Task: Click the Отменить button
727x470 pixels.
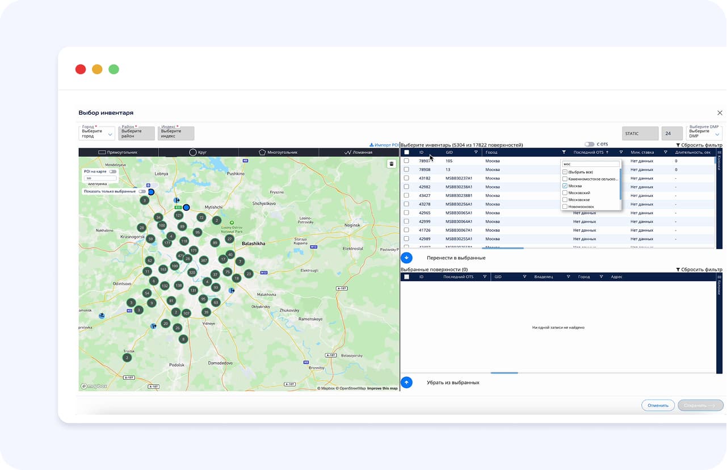Action: (658, 405)
